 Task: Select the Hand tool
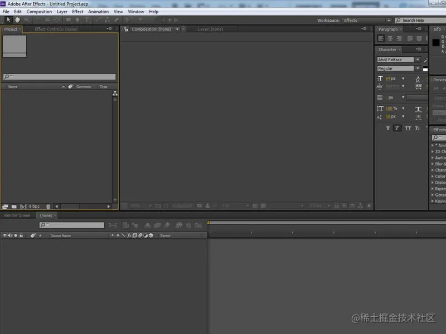click(x=17, y=20)
